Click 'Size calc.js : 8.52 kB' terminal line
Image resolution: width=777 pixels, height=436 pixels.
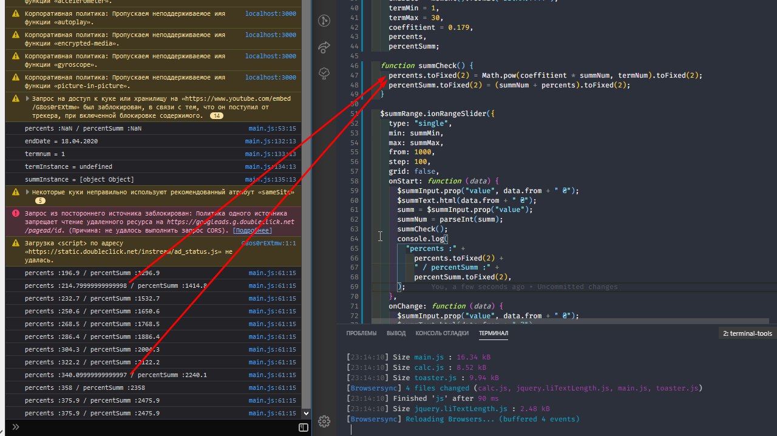click(416, 367)
